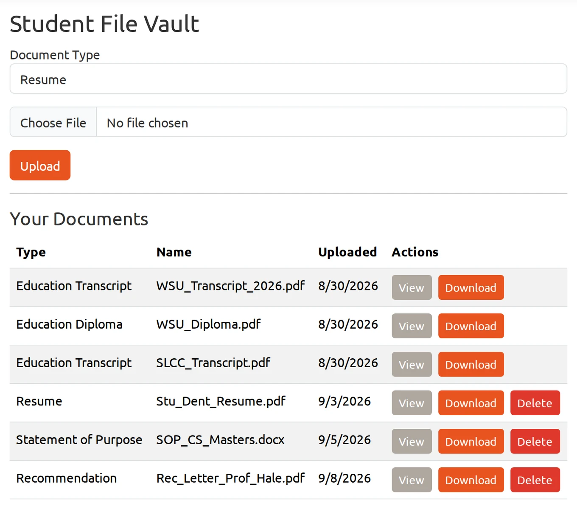Select the WSU_Diploma.pdf file name

[x=208, y=324]
